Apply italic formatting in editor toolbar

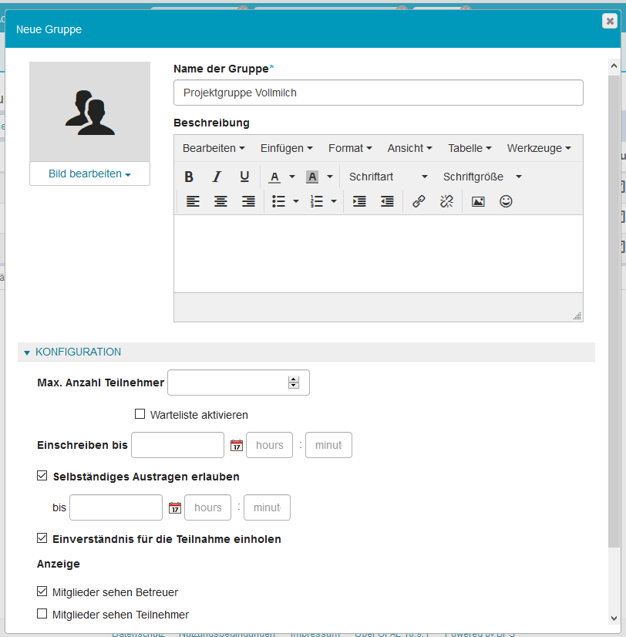pyautogui.click(x=217, y=177)
